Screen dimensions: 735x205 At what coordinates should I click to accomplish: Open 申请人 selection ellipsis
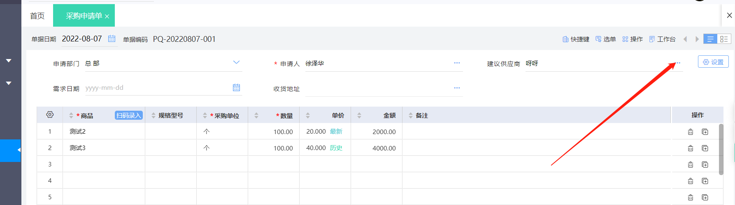coord(457,63)
